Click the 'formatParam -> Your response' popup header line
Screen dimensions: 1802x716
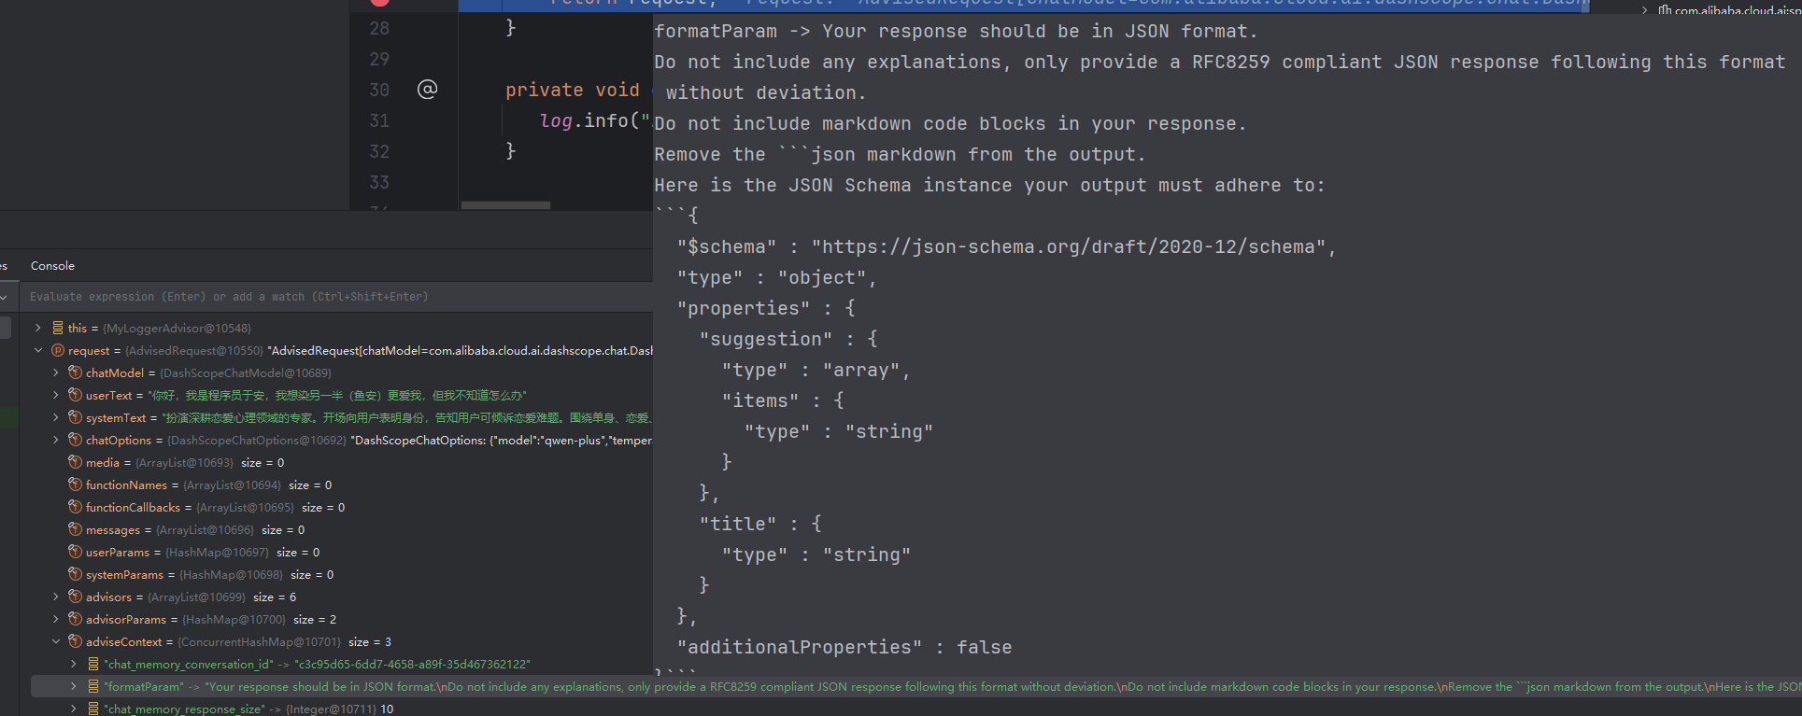coord(956,31)
